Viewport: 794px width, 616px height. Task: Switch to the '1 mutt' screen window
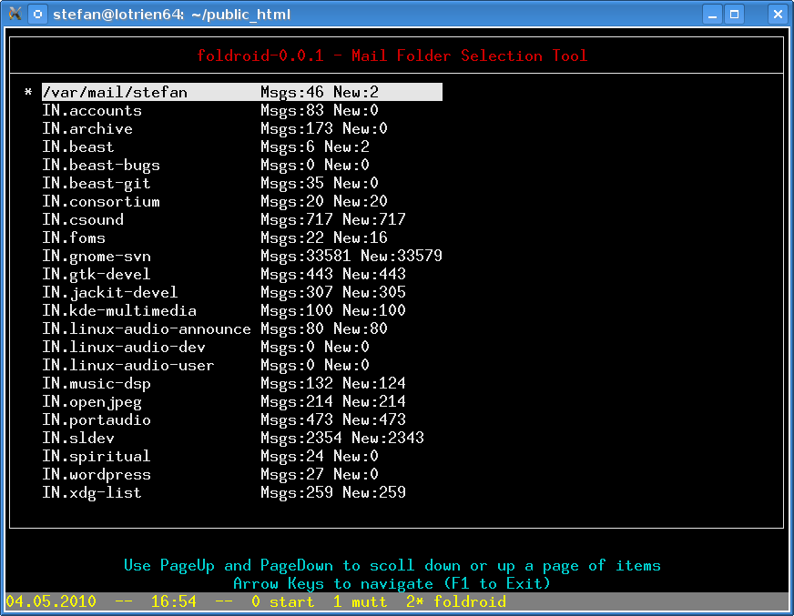tap(360, 601)
